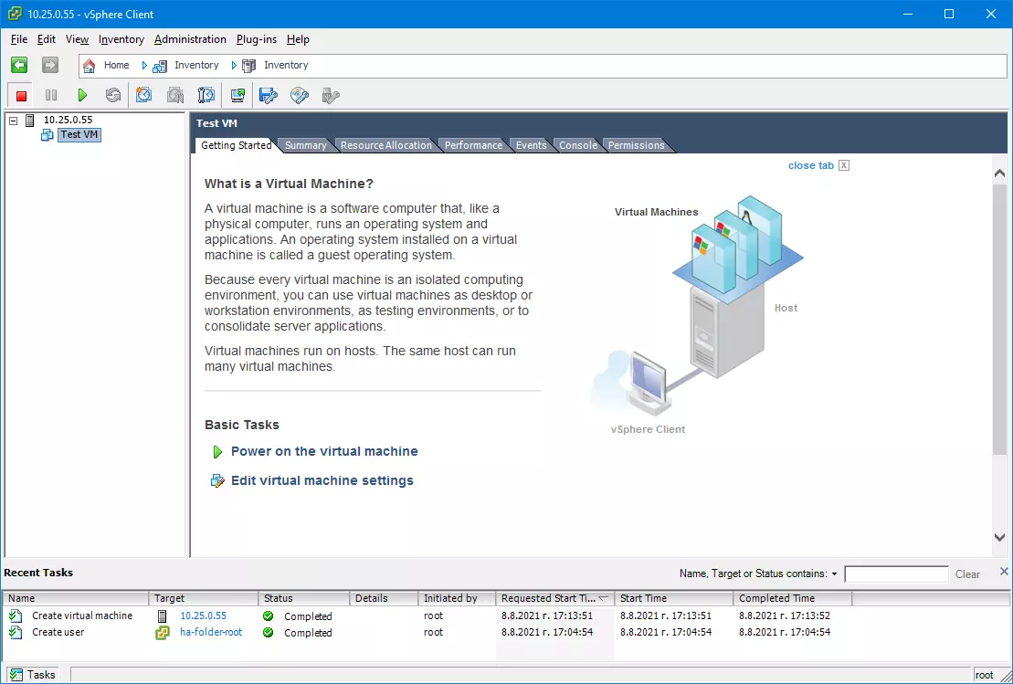This screenshot has width=1013, height=684.
Task: Click the green play icon beside Power on
Action: click(x=217, y=452)
